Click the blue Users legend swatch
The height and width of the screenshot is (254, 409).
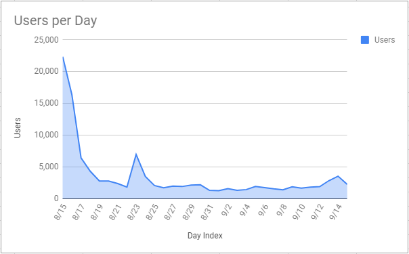pyautogui.click(x=365, y=40)
